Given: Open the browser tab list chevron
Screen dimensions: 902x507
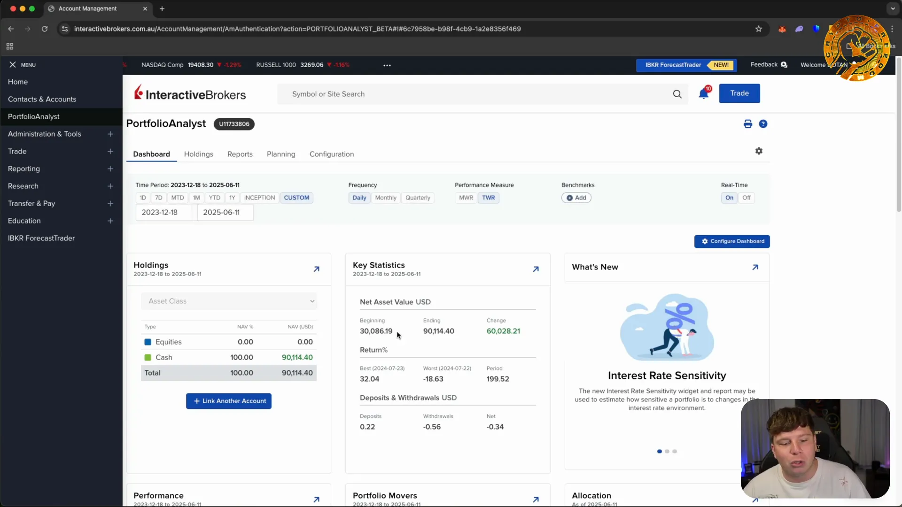Looking at the screenshot, I should pyautogui.click(x=893, y=8).
